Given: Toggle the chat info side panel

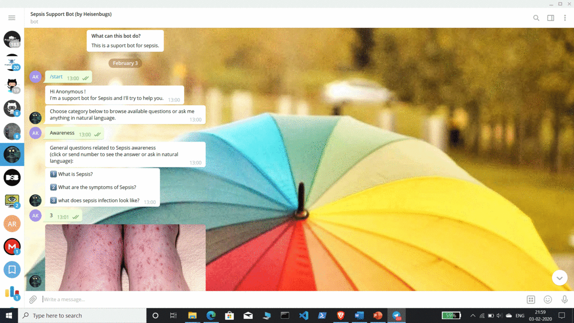Looking at the screenshot, I should (x=551, y=18).
